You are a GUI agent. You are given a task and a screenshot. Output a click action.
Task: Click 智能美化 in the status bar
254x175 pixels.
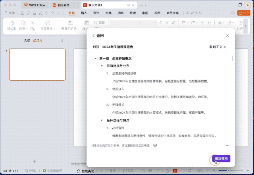click(87, 171)
